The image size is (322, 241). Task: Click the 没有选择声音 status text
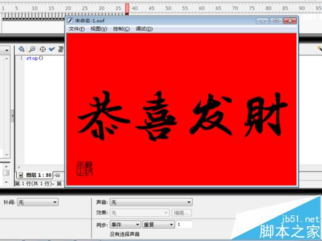coord(124,234)
